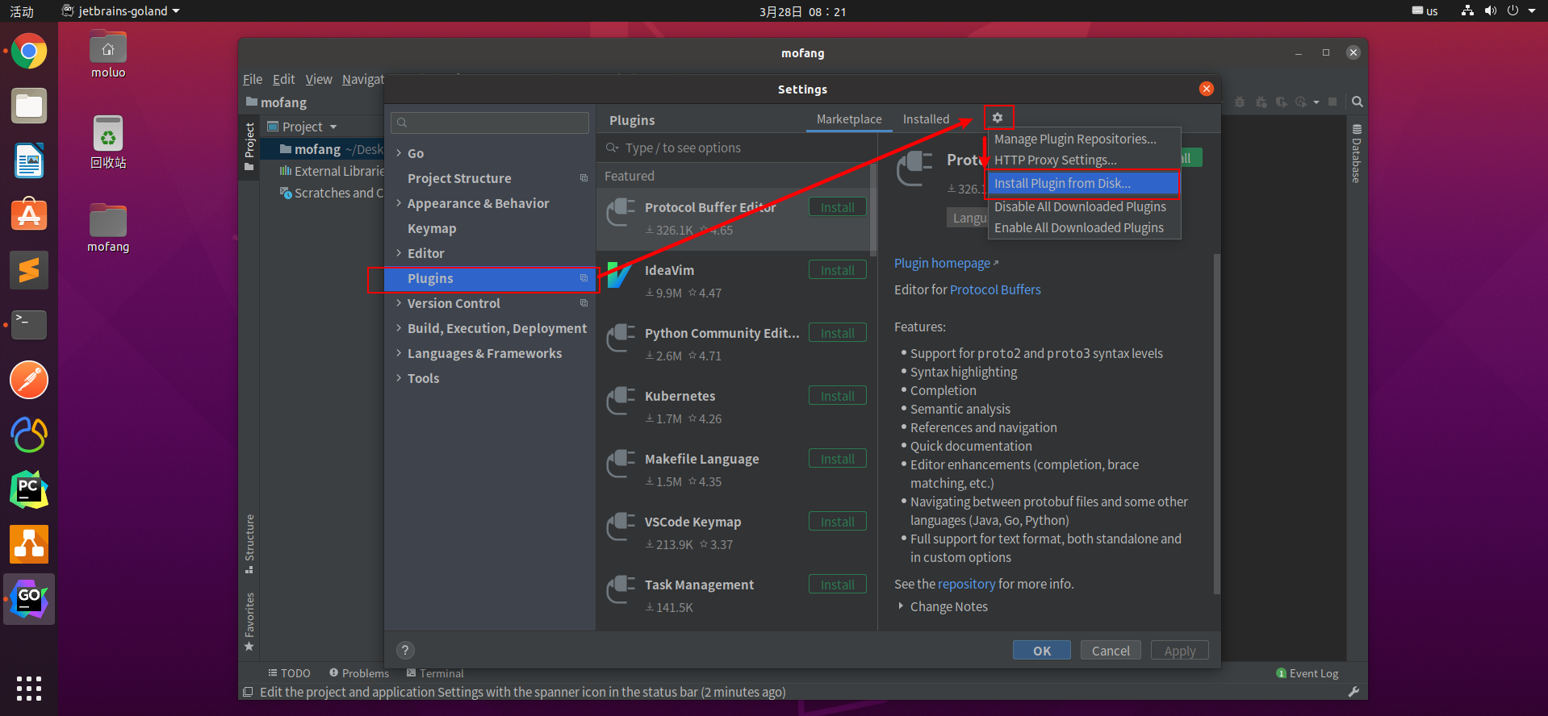Open the recycle bin desktop icon
This screenshot has width=1548, height=716.
click(x=108, y=142)
